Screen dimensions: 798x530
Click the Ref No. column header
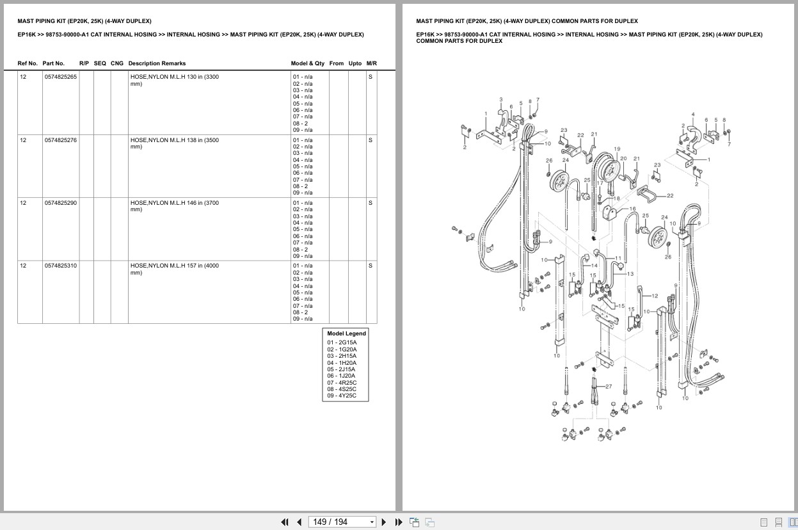pos(28,63)
